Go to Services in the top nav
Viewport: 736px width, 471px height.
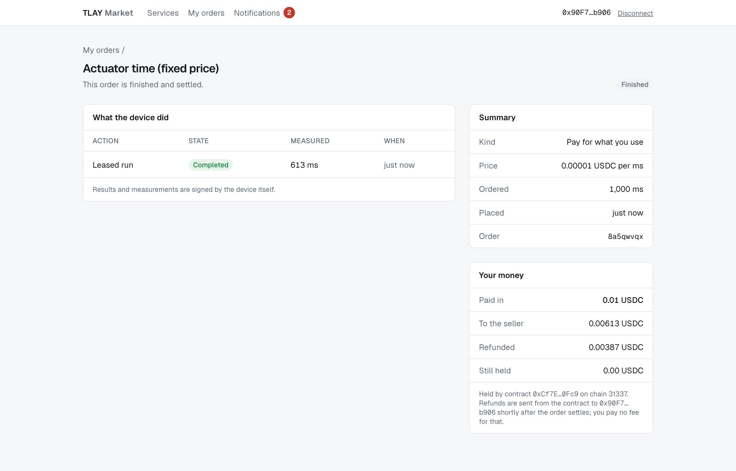click(x=163, y=13)
